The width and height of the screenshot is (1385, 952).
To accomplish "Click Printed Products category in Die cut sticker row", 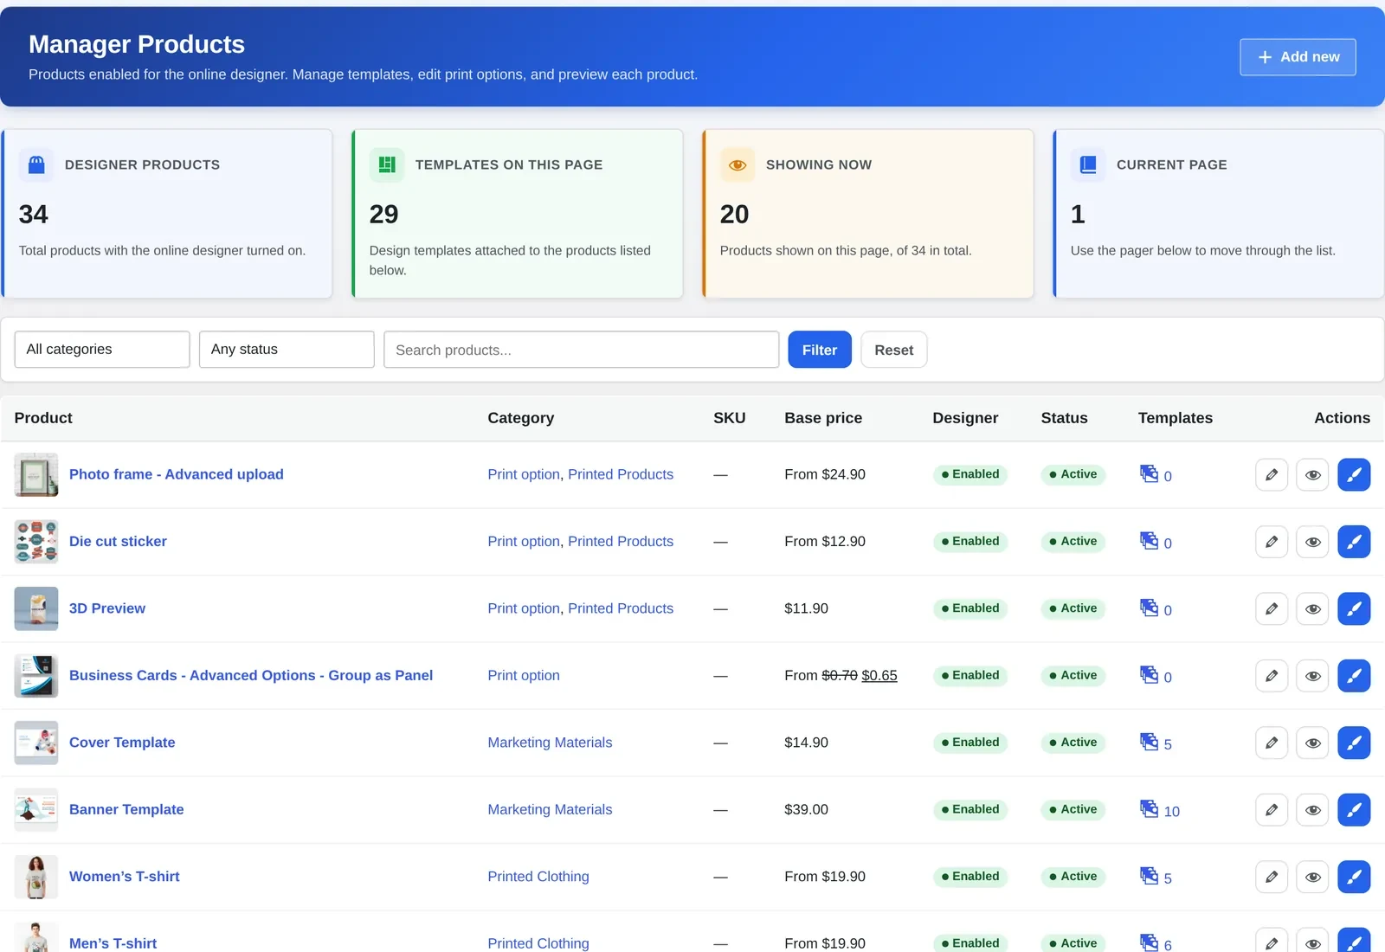I will pyautogui.click(x=621, y=542).
